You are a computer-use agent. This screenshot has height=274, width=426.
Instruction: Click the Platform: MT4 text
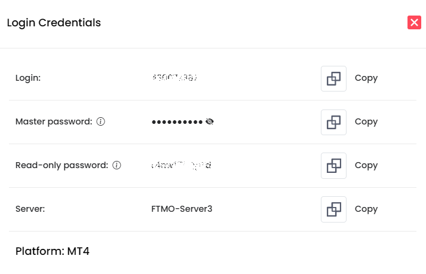tap(53, 251)
